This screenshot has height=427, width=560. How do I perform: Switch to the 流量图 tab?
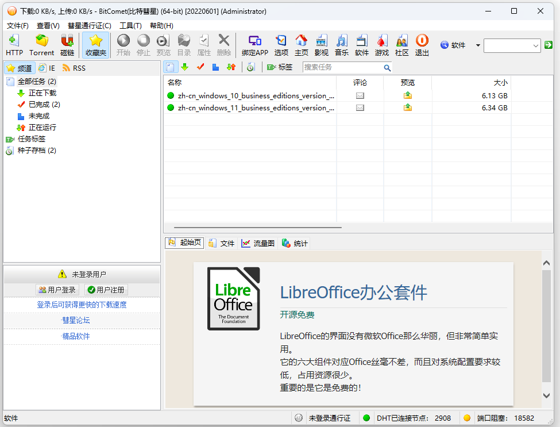click(258, 243)
